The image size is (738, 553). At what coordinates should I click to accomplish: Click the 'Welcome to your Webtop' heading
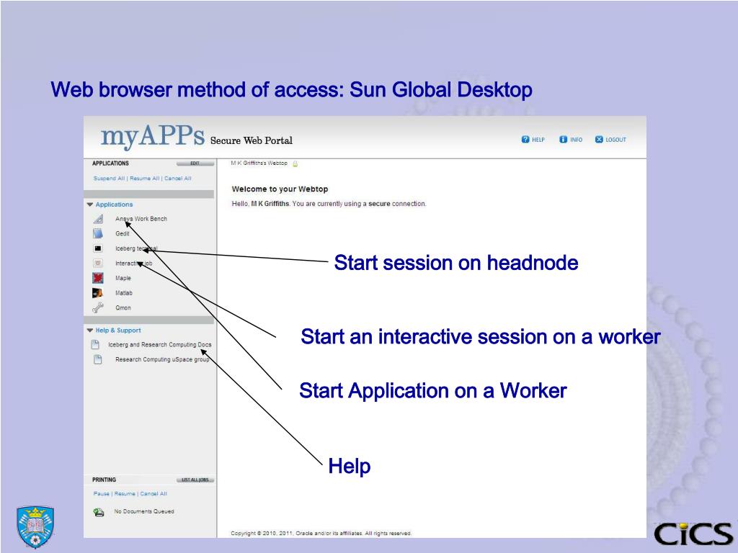[280, 189]
